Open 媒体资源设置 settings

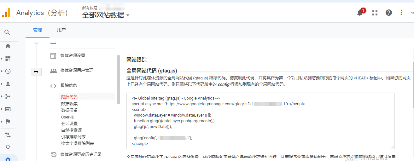click(x=73, y=55)
